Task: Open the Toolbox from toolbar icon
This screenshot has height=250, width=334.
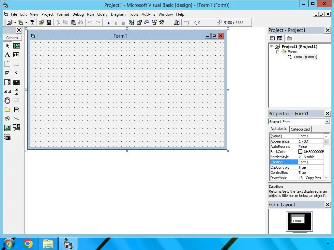Action: pos(162,22)
